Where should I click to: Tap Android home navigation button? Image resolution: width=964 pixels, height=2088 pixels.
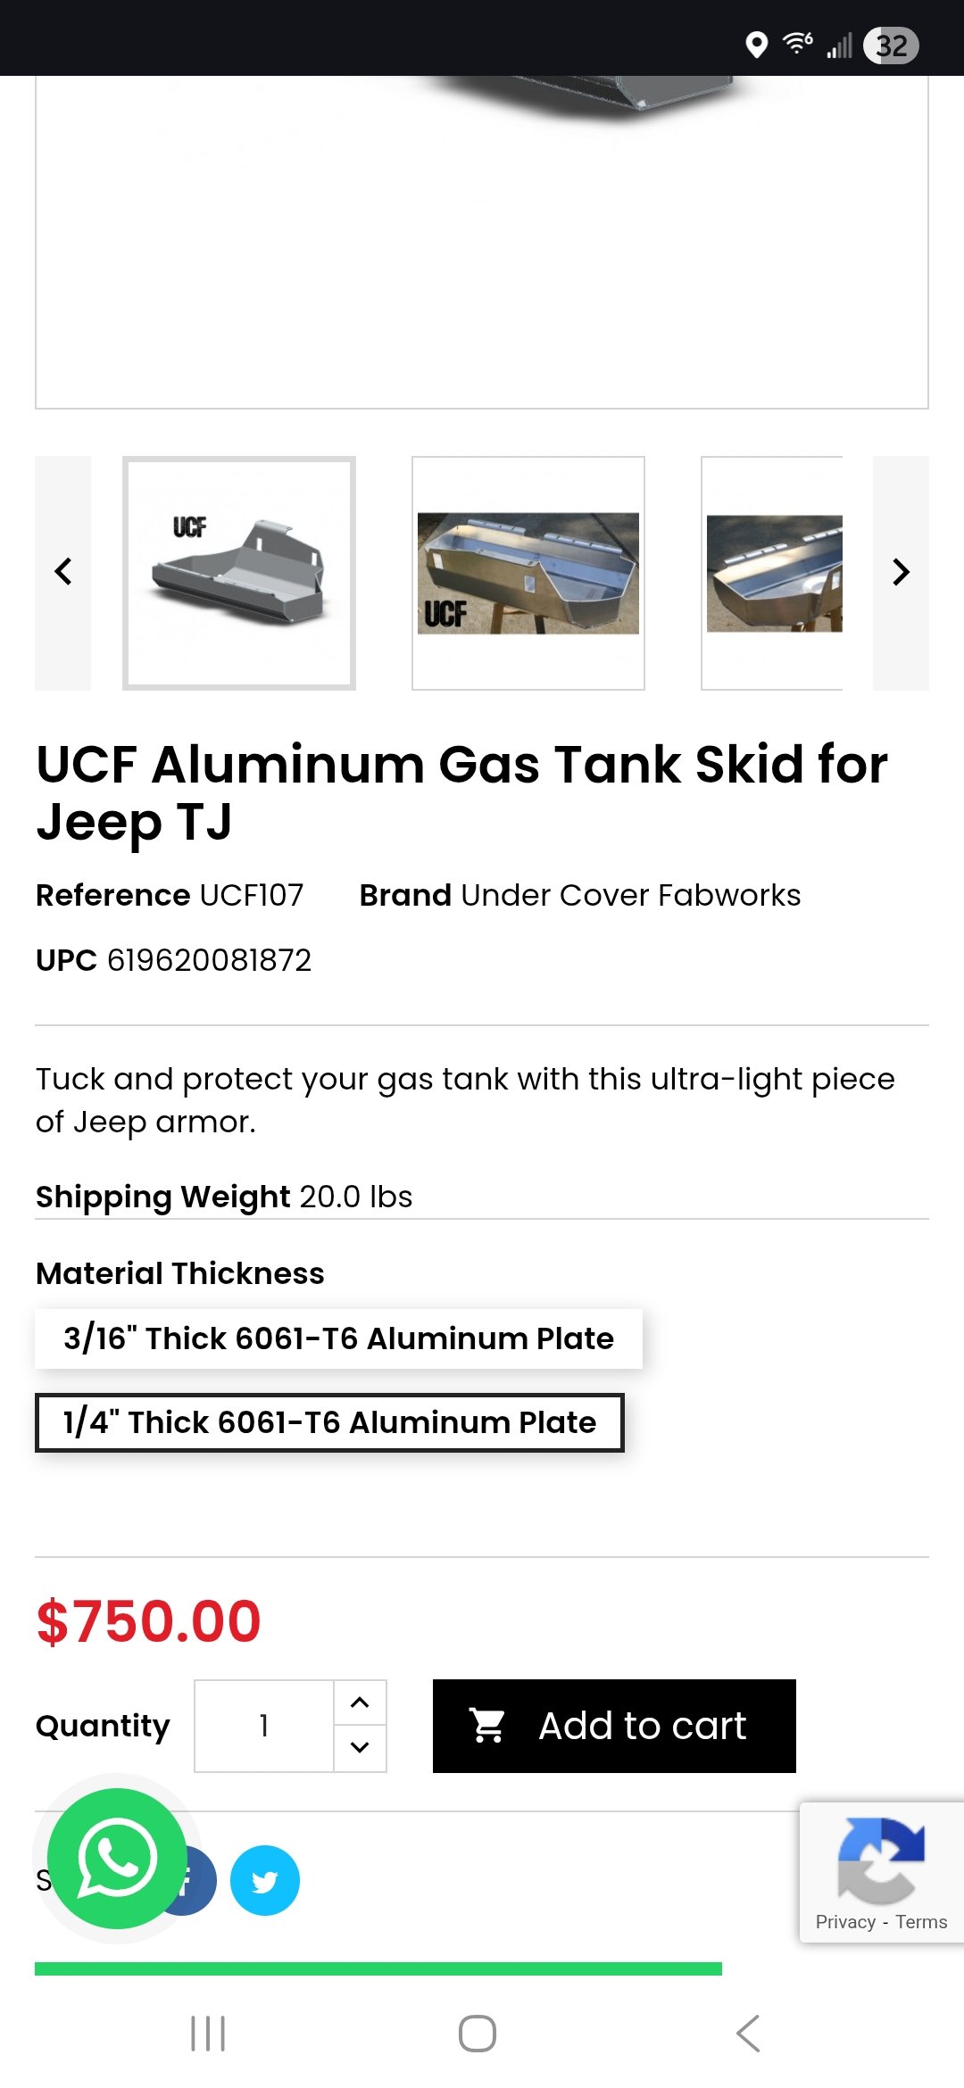[x=478, y=2034]
